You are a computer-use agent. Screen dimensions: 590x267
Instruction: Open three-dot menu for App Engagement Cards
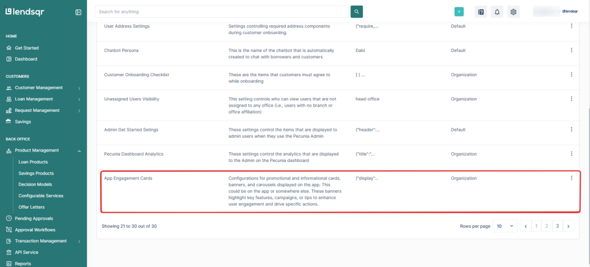[x=571, y=178]
